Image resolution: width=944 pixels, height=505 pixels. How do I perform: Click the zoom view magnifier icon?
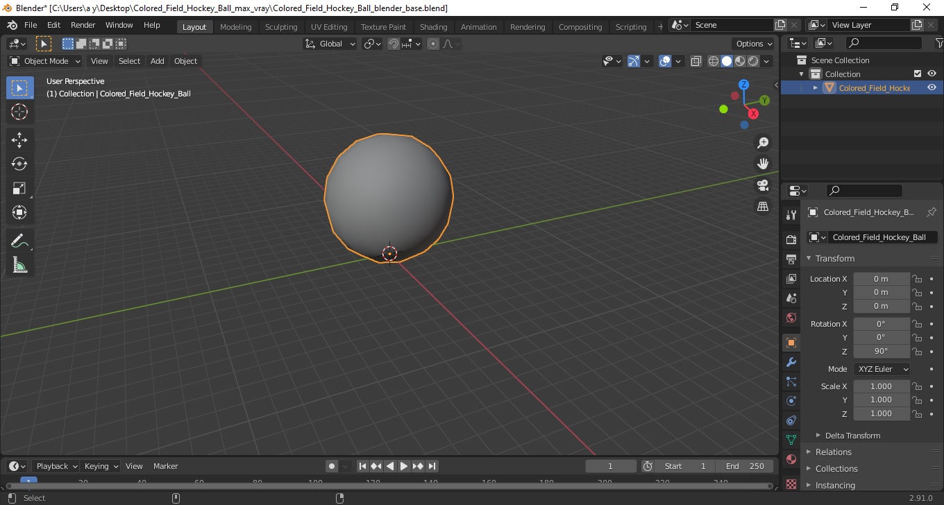(763, 142)
